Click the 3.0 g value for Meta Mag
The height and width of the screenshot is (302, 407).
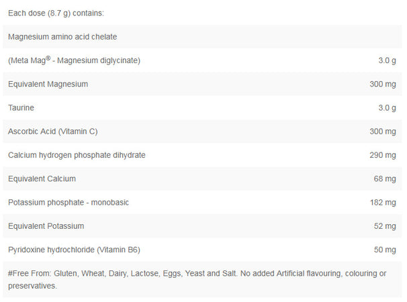[x=387, y=61]
